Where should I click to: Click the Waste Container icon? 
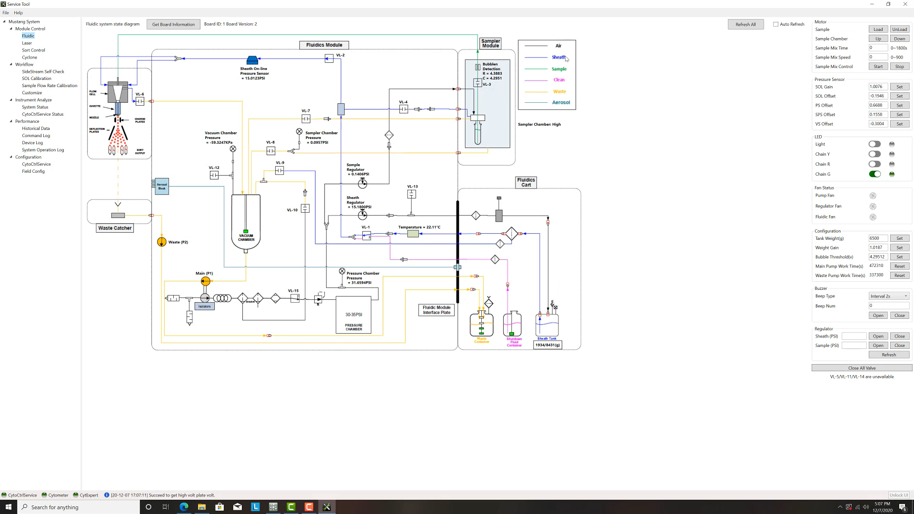click(481, 325)
